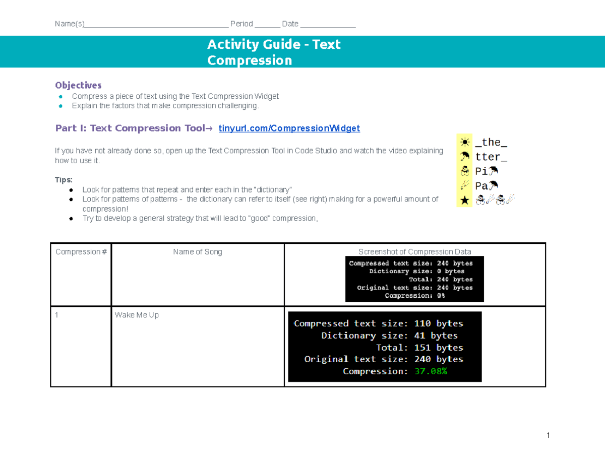Viewport: 605px width, 467px height.
Task: Click the sun symbol in the dictionary
Action: pos(464,143)
